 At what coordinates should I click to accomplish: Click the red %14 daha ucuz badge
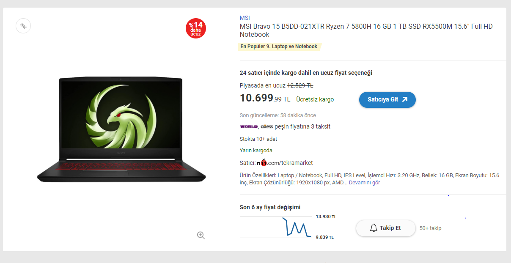196,28
